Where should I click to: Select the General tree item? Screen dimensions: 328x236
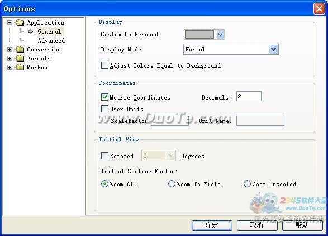[49, 31]
